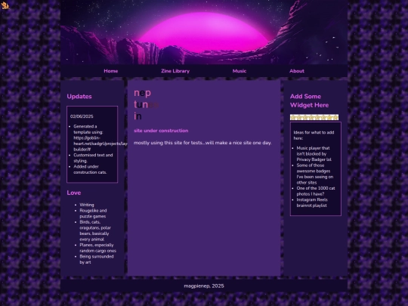Click the pink sunset header banner image
The width and height of the screenshot is (408, 306).
click(x=204, y=32)
